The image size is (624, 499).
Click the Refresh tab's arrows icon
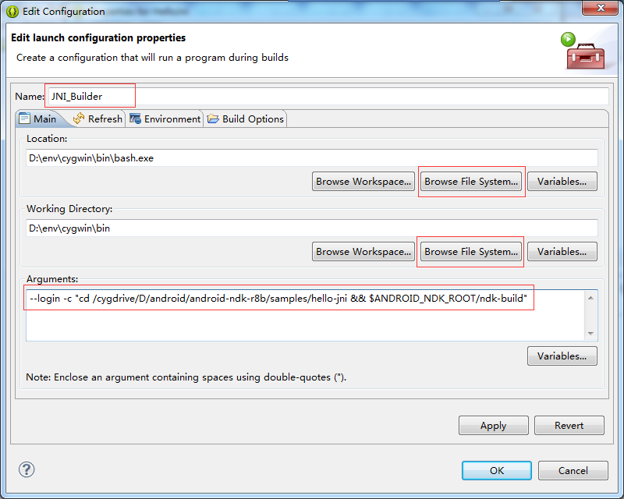(79, 119)
